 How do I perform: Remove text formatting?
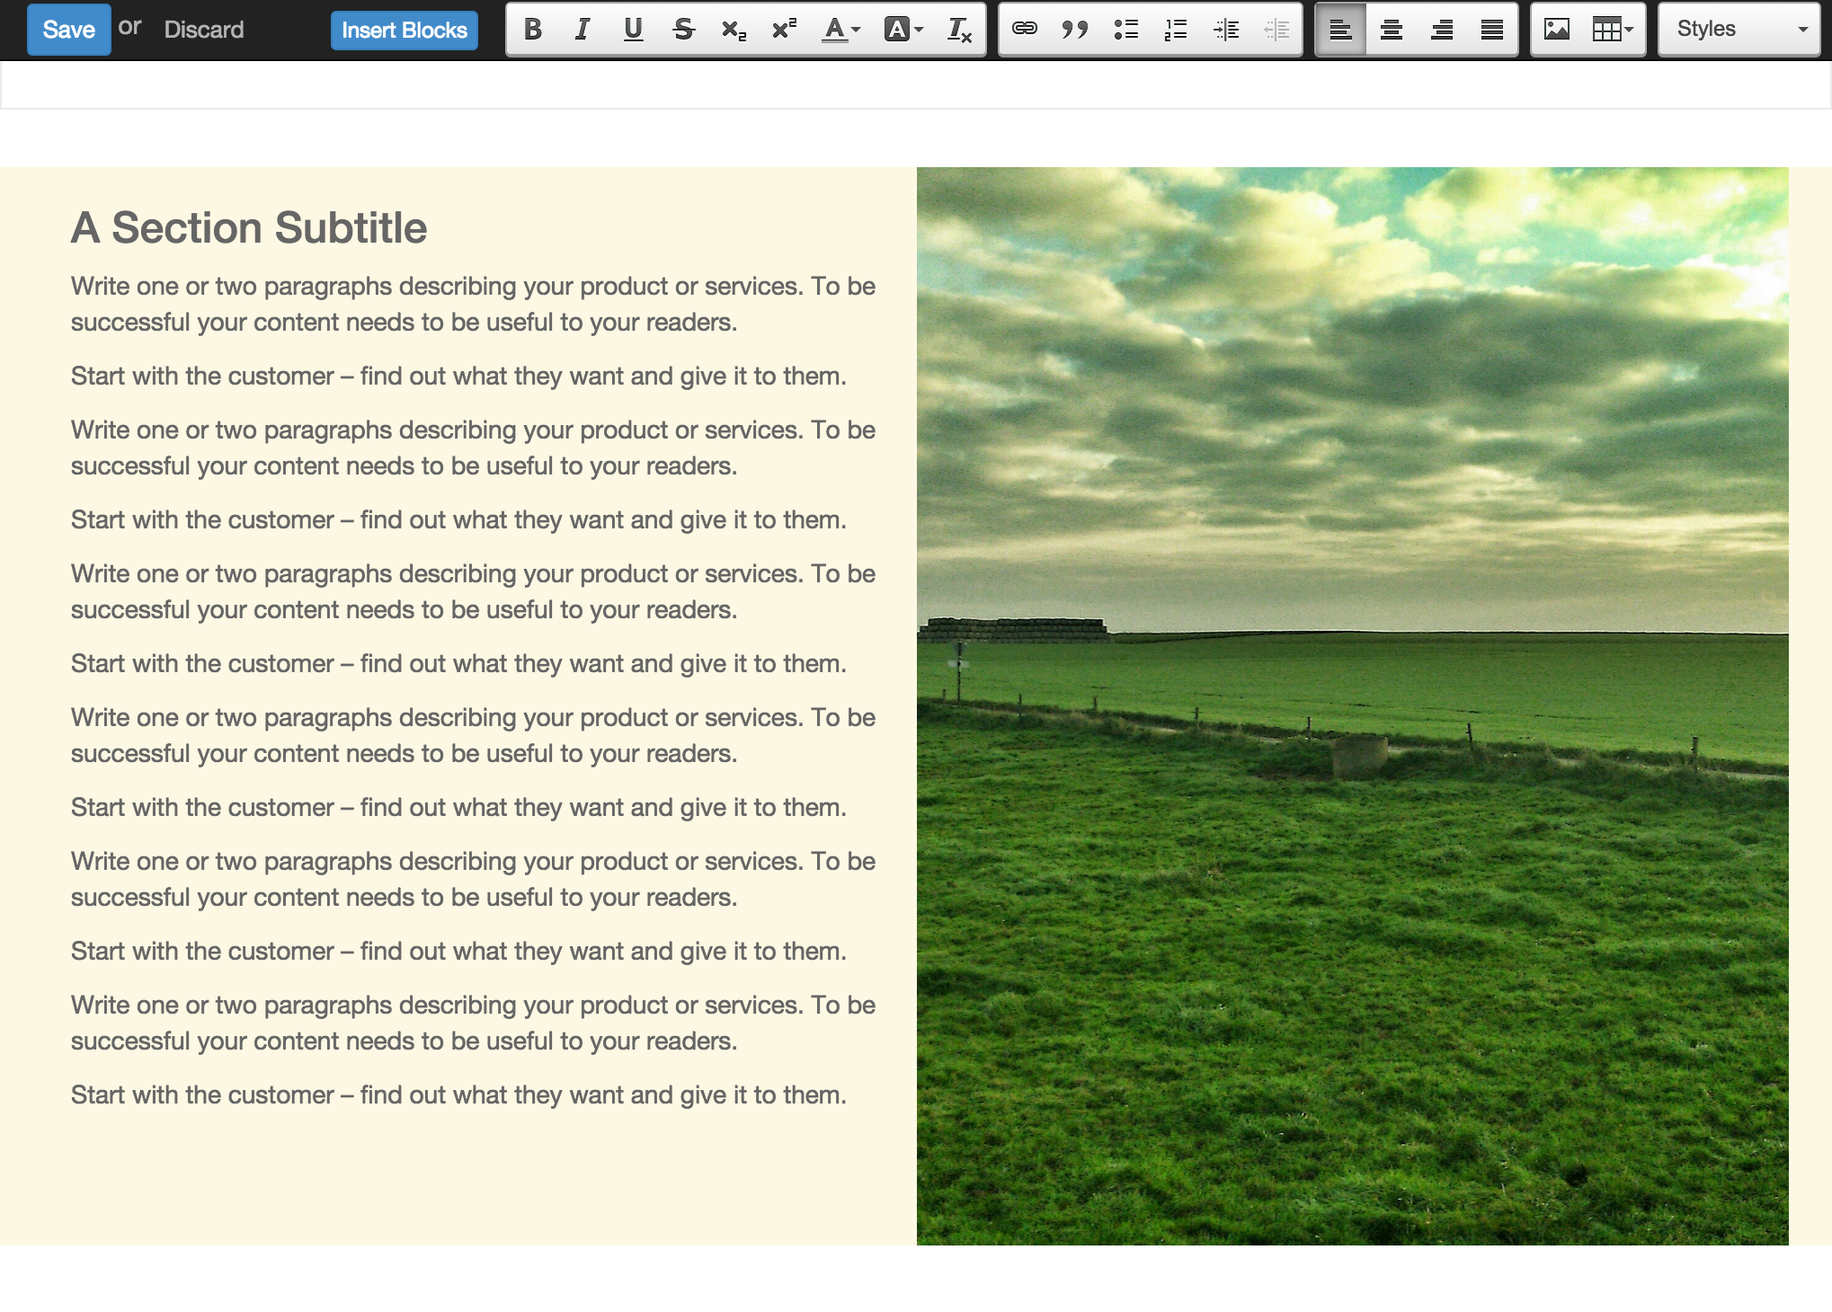(959, 30)
